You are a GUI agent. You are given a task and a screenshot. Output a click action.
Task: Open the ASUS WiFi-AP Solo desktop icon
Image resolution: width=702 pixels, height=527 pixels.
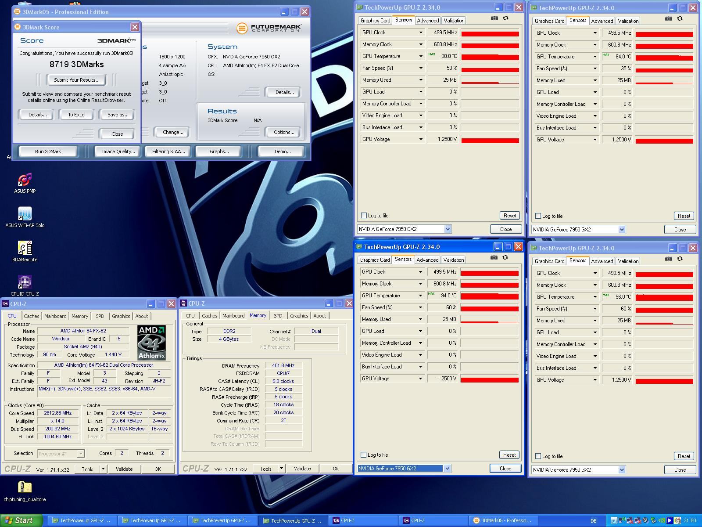[x=25, y=217]
